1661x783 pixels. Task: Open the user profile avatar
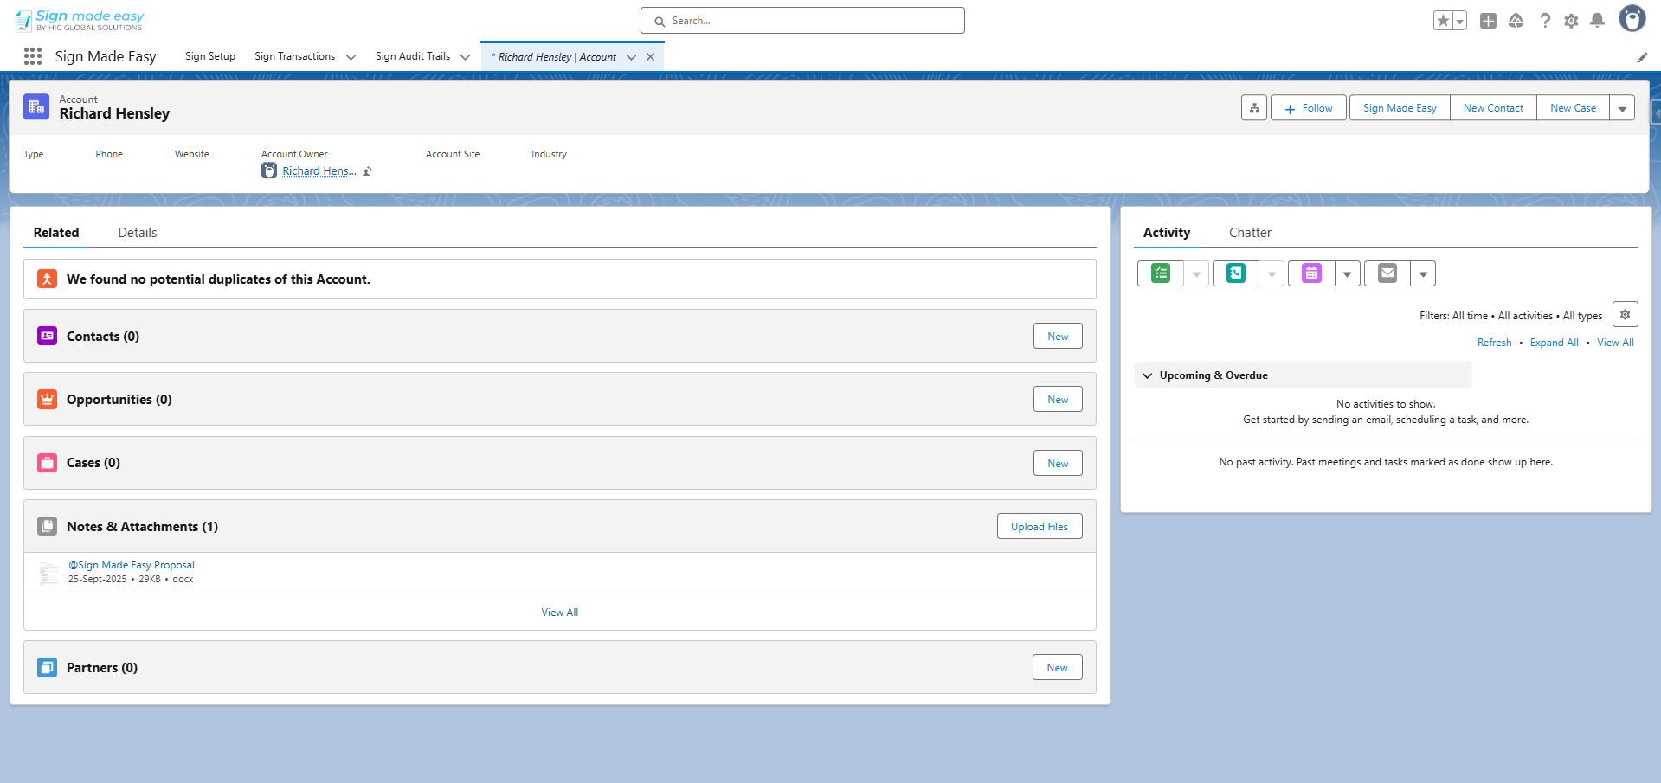pos(1632,18)
